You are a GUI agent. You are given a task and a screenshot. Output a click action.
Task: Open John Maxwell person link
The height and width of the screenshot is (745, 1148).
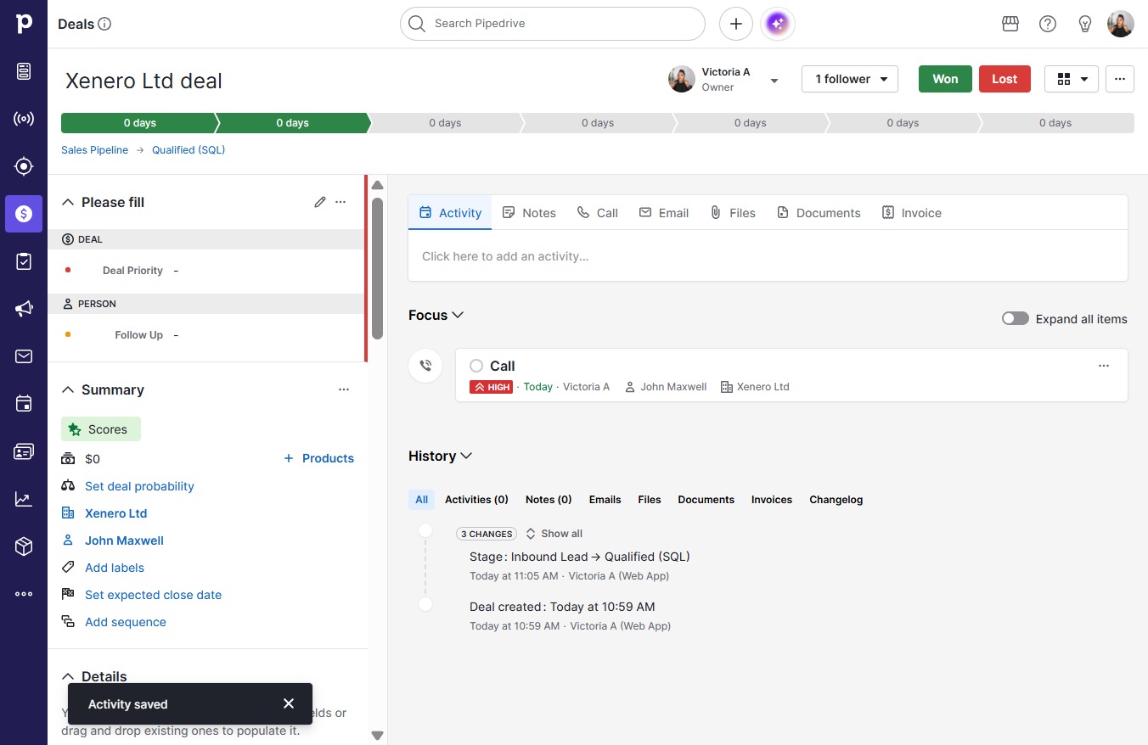click(x=124, y=541)
